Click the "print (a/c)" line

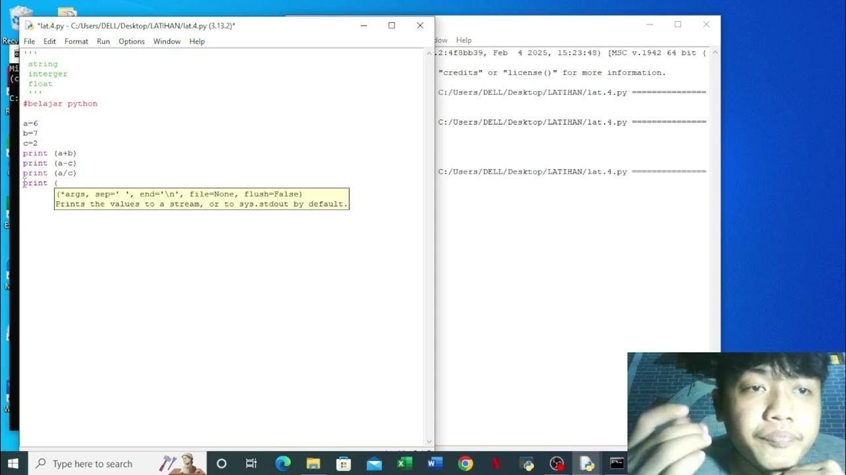coord(50,173)
